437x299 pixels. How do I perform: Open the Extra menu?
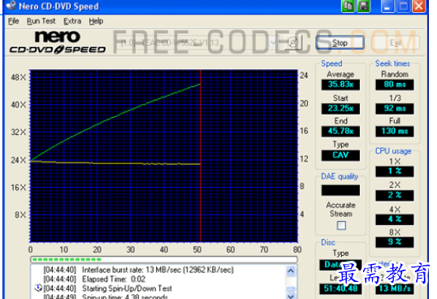coord(72,21)
